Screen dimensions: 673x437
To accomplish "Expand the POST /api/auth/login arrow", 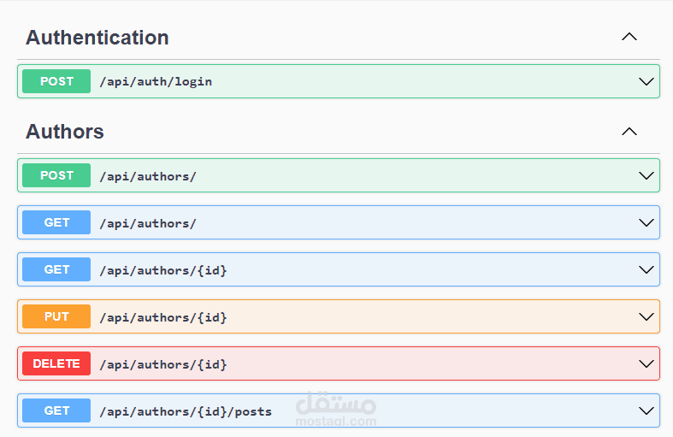I will point(646,81).
